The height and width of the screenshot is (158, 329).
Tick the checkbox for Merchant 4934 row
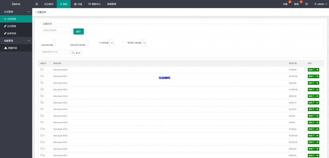41,96
